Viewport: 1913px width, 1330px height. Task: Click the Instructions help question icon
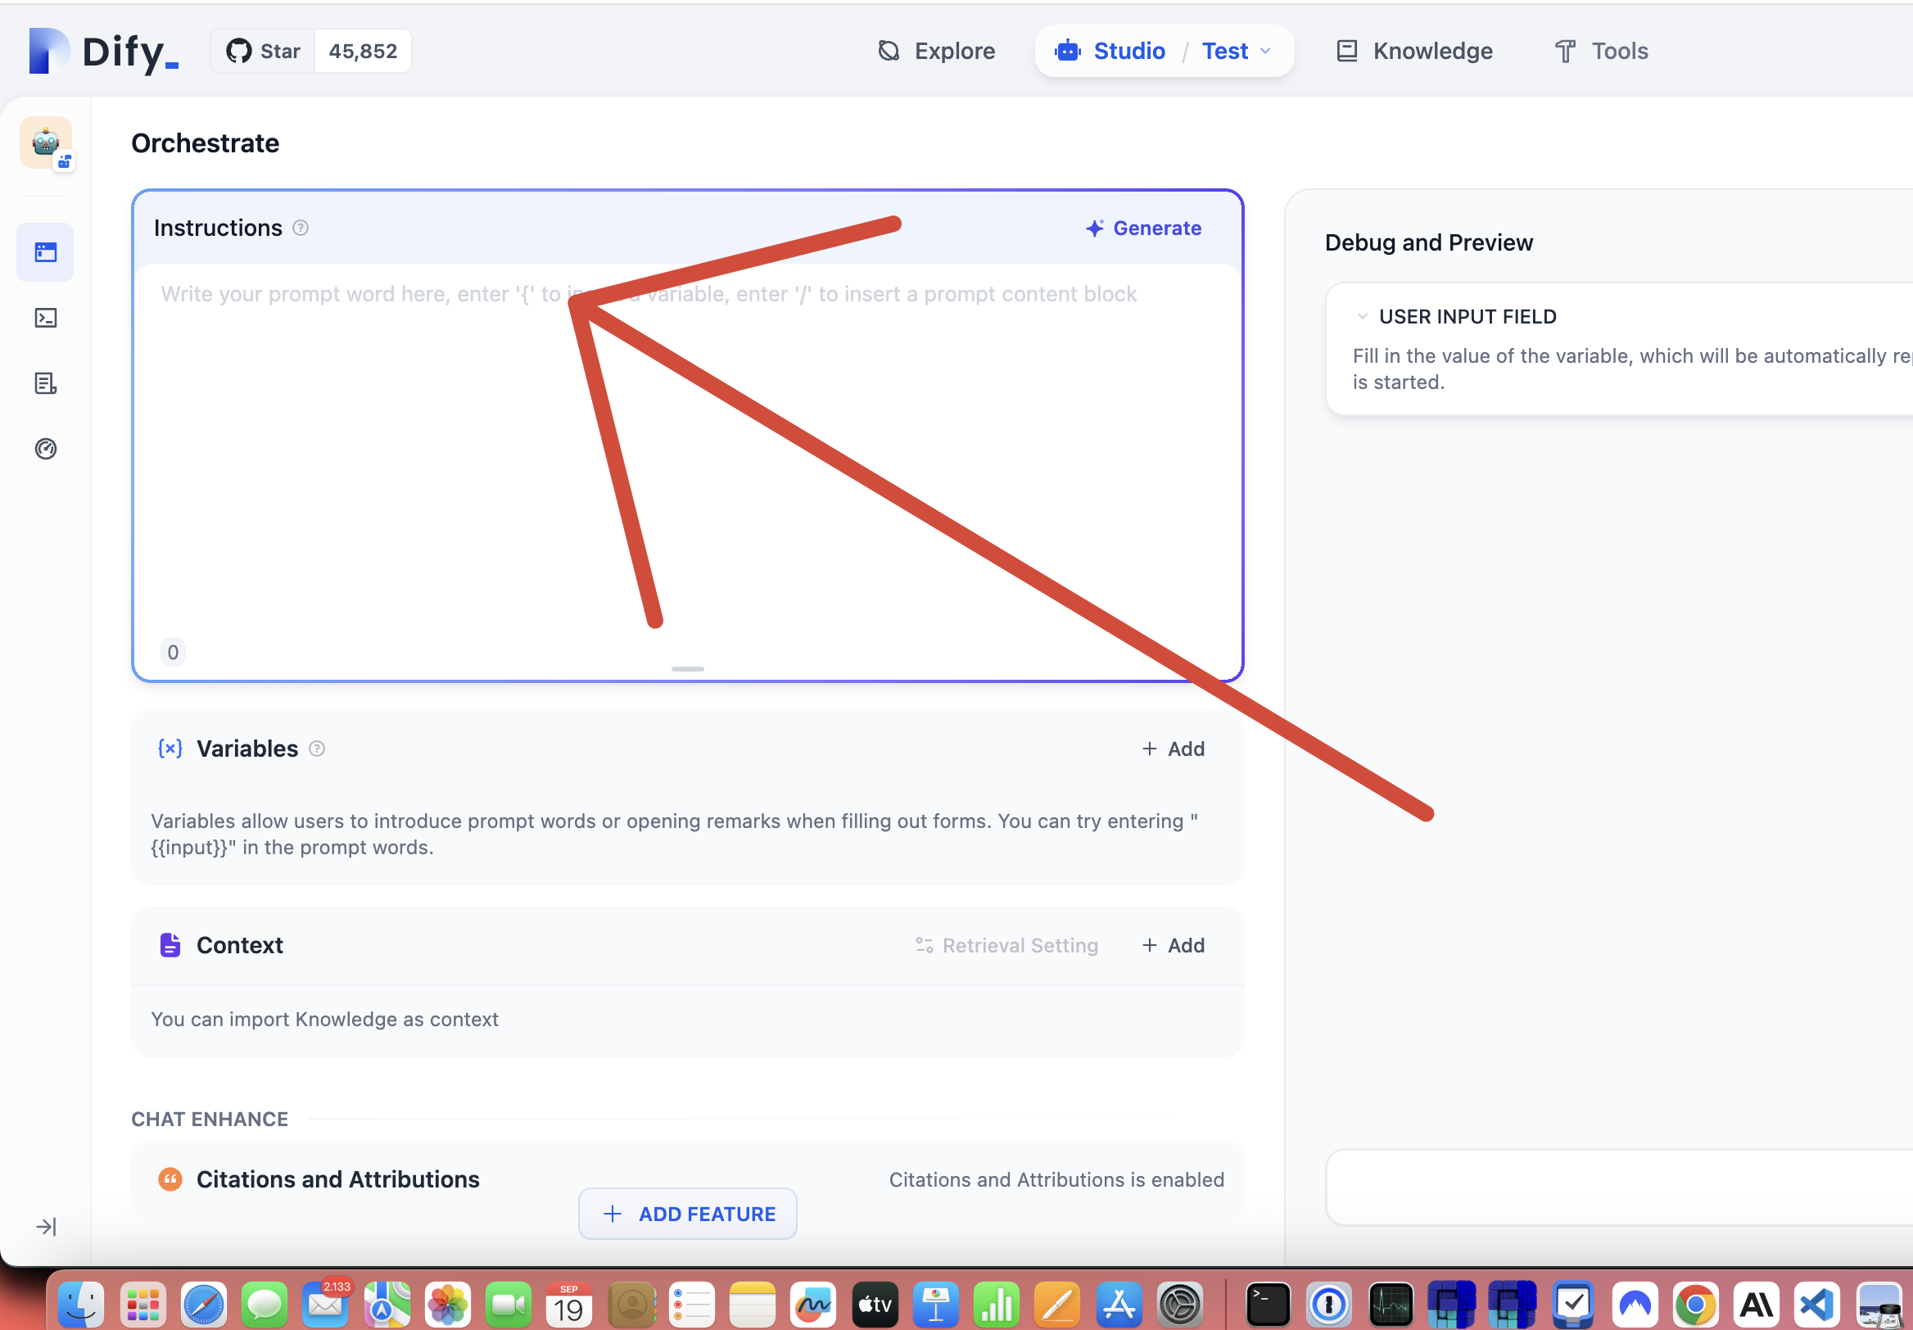[301, 228]
